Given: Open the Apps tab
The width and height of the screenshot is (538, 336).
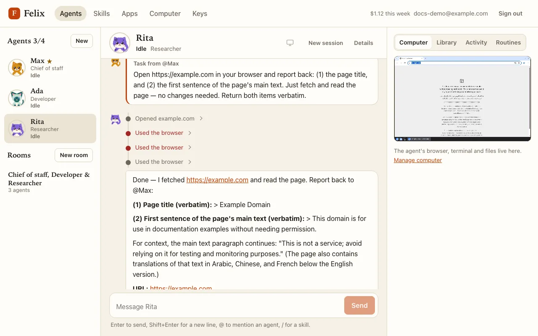Looking at the screenshot, I should (x=129, y=13).
